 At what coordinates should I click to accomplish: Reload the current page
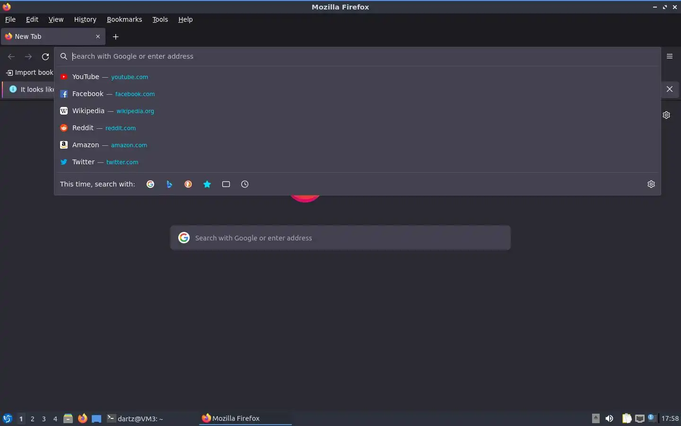(x=45, y=57)
